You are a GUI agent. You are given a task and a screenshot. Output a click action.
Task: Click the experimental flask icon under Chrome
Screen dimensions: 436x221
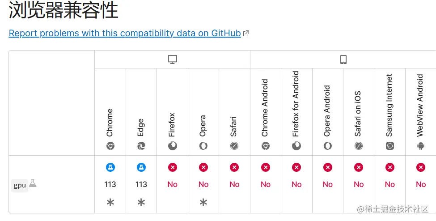point(110,167)
